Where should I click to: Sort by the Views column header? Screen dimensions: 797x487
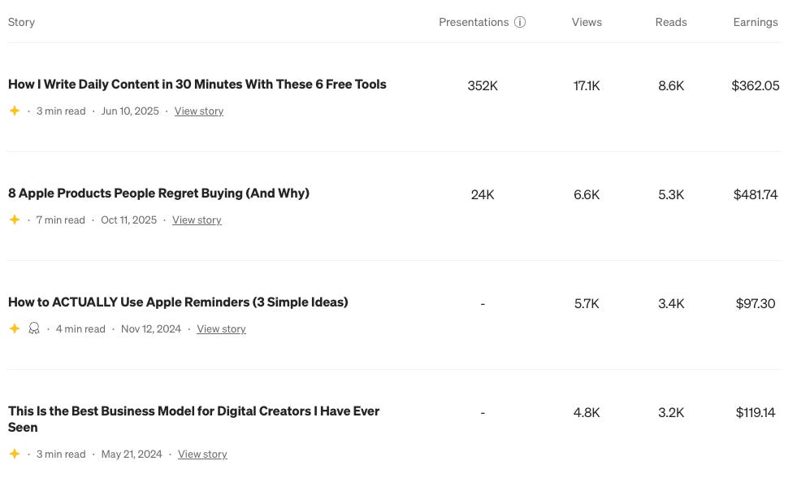(x=587, y=22)
